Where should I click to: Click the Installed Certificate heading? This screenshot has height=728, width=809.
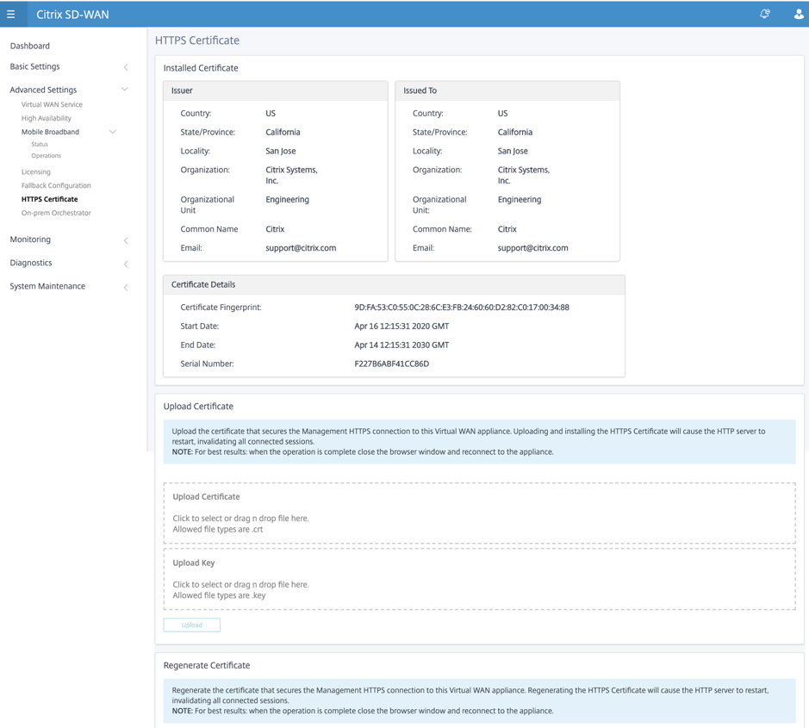click(201, 68)
